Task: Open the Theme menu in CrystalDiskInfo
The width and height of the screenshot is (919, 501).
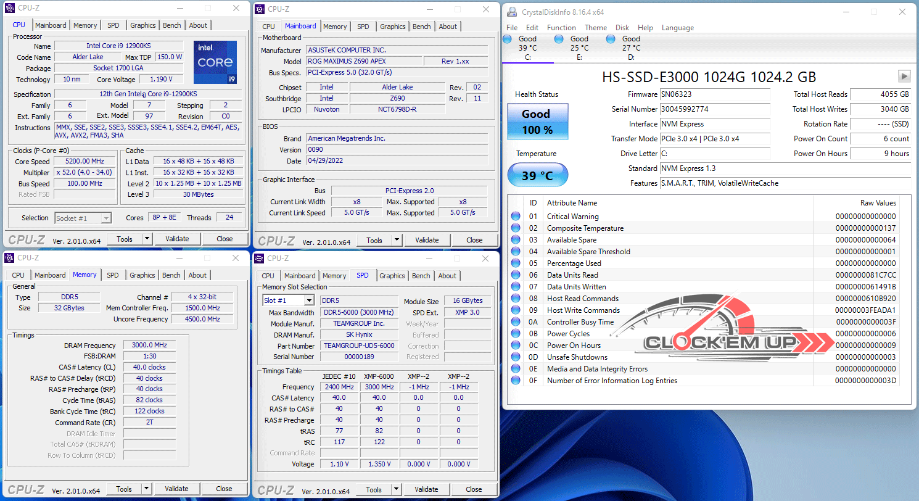Action: (595, 28)
